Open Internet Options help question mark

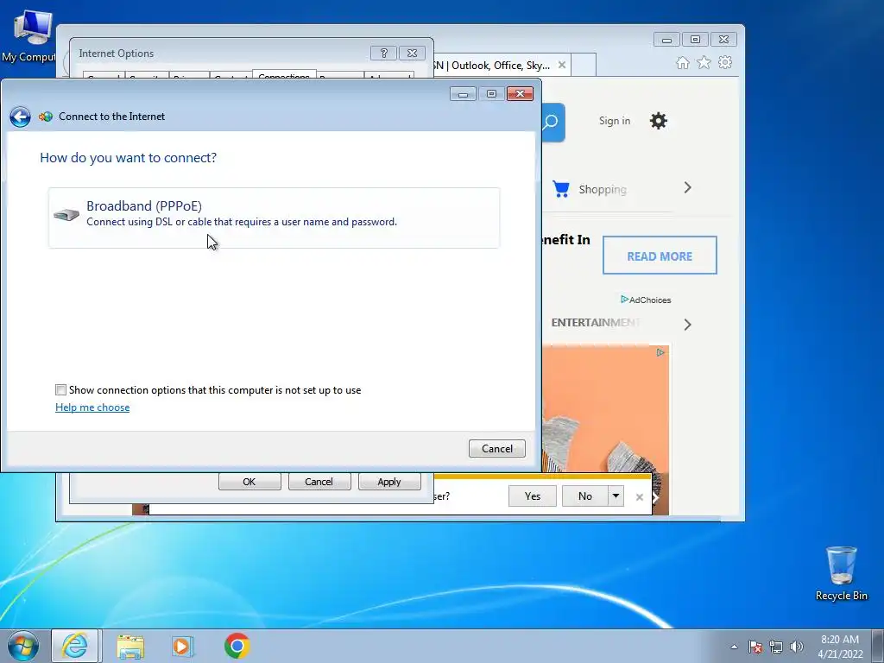[x=384, y=53]
